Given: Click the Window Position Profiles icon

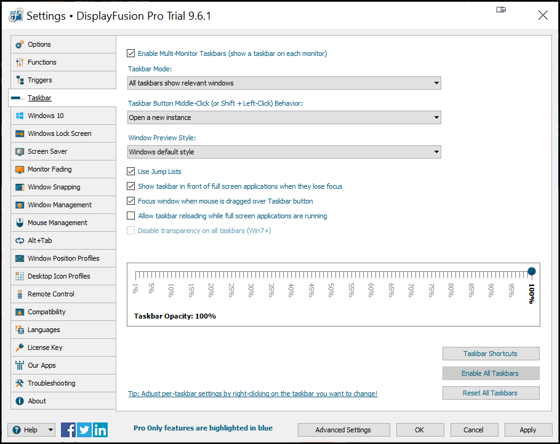Looking at the screenshot, I should point(20,258).
